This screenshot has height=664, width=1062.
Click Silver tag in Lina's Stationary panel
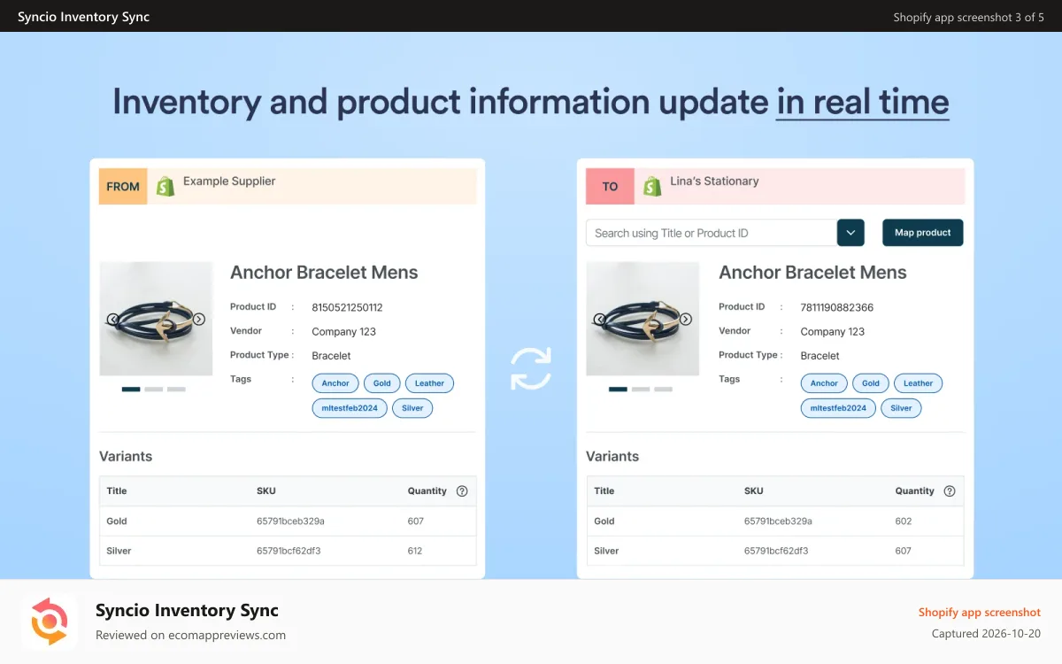(901, 408)
